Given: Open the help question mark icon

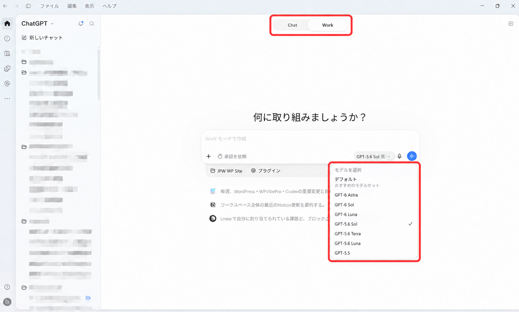Looking at the screenshot, I should (7, 287).
